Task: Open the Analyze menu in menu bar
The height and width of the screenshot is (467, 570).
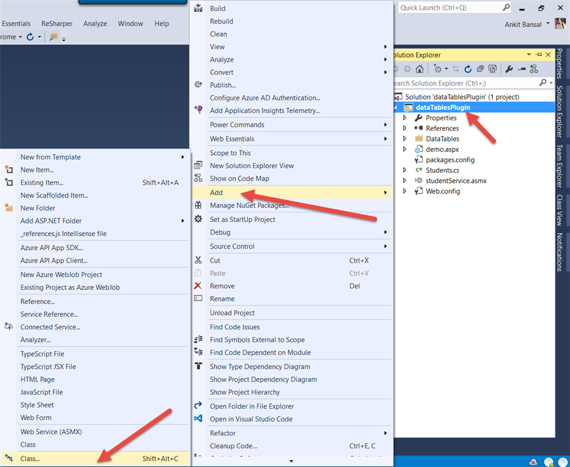Action: (x=95, y=24)
